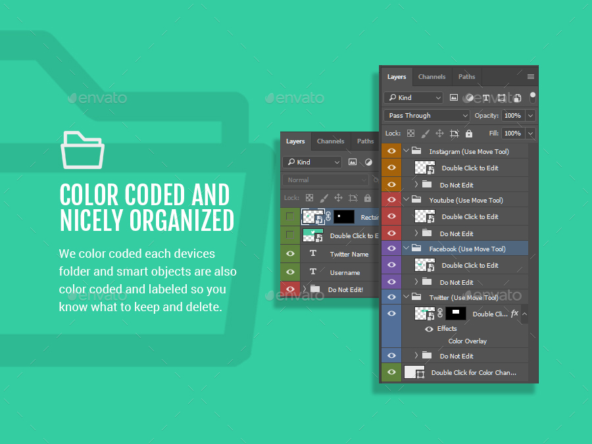The image size is (592, 444).
Task: Switch to Channels tab in front panel
Action: tap(432, 77)
